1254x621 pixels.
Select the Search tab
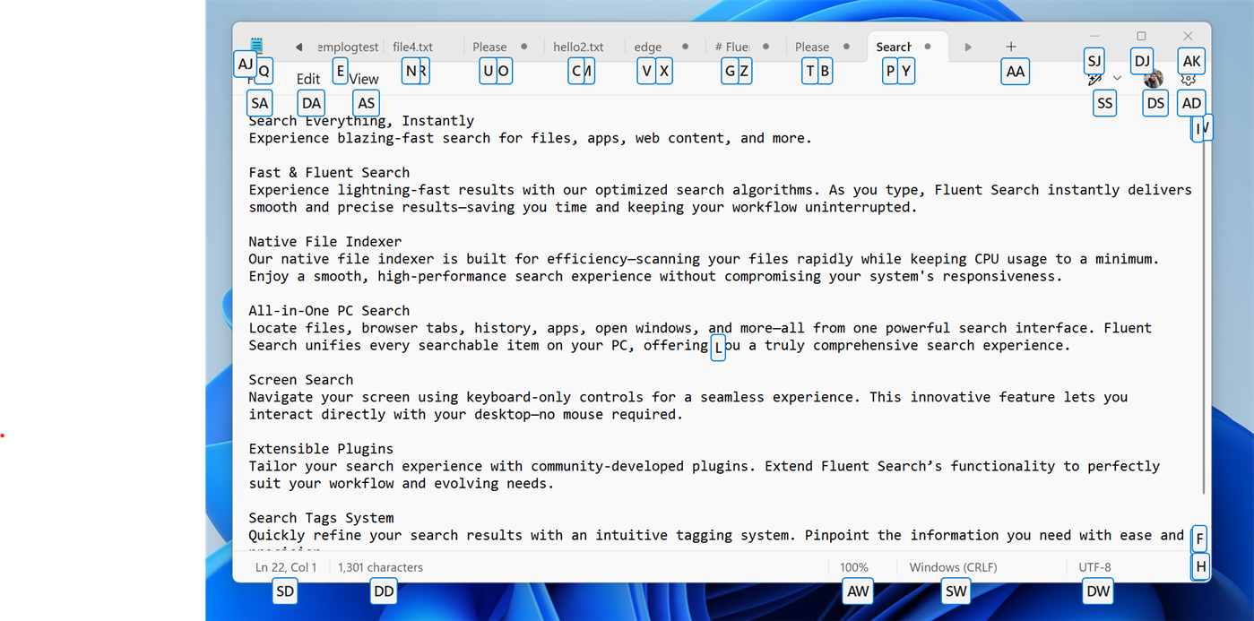pyautogui.click(x=895, y=47)
